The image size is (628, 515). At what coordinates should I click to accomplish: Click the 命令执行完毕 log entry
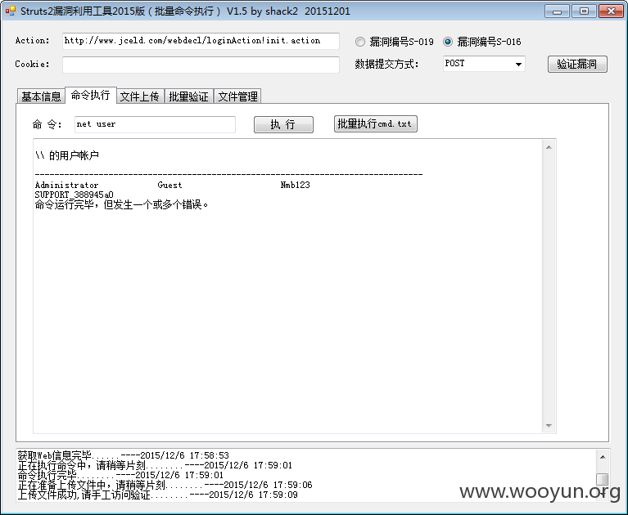click(x=120, y=475)
